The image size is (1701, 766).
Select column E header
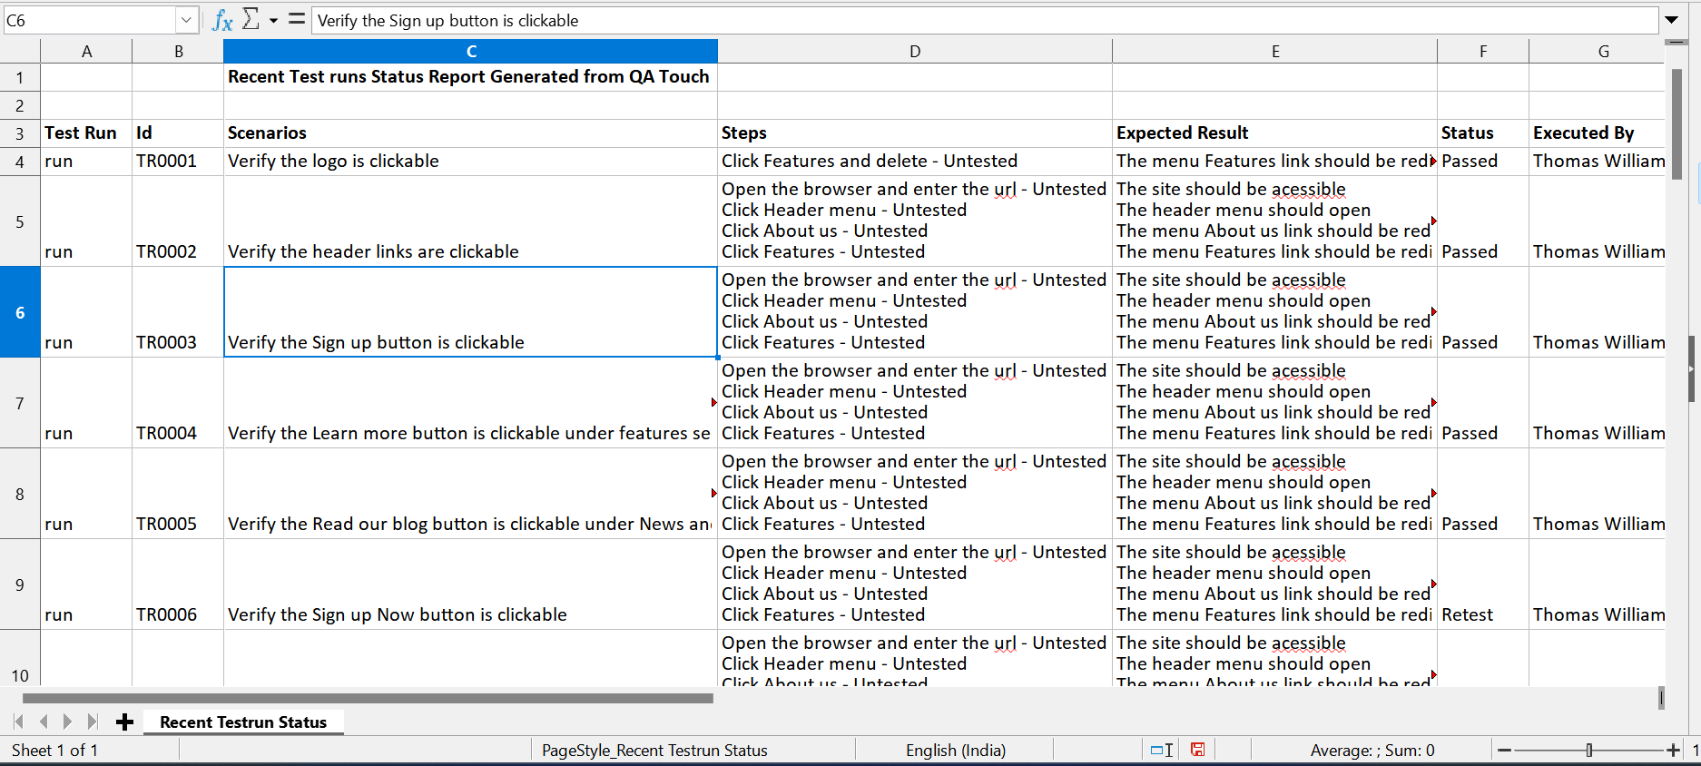(x=1275, y=52)
